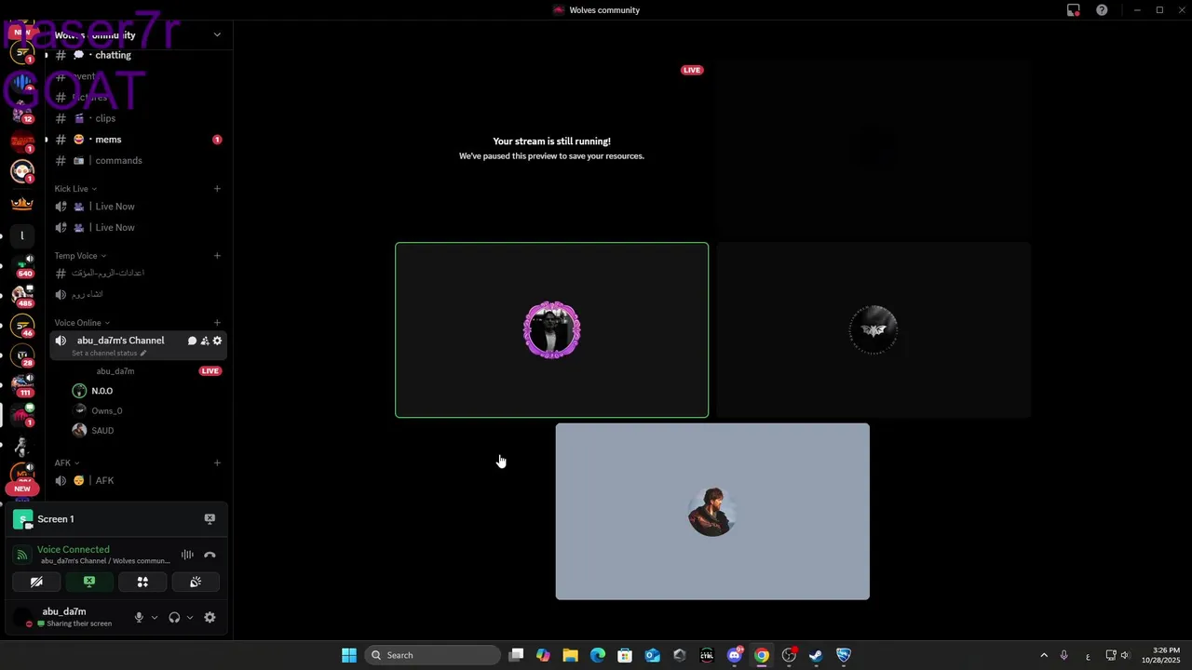This screenshot has height=670, width=1192.
Task: Open server icon with 485 badge
Action: [22, 296]
